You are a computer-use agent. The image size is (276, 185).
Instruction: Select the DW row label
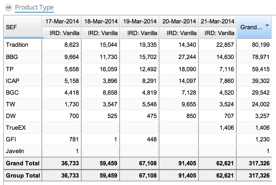pos(11,116)
